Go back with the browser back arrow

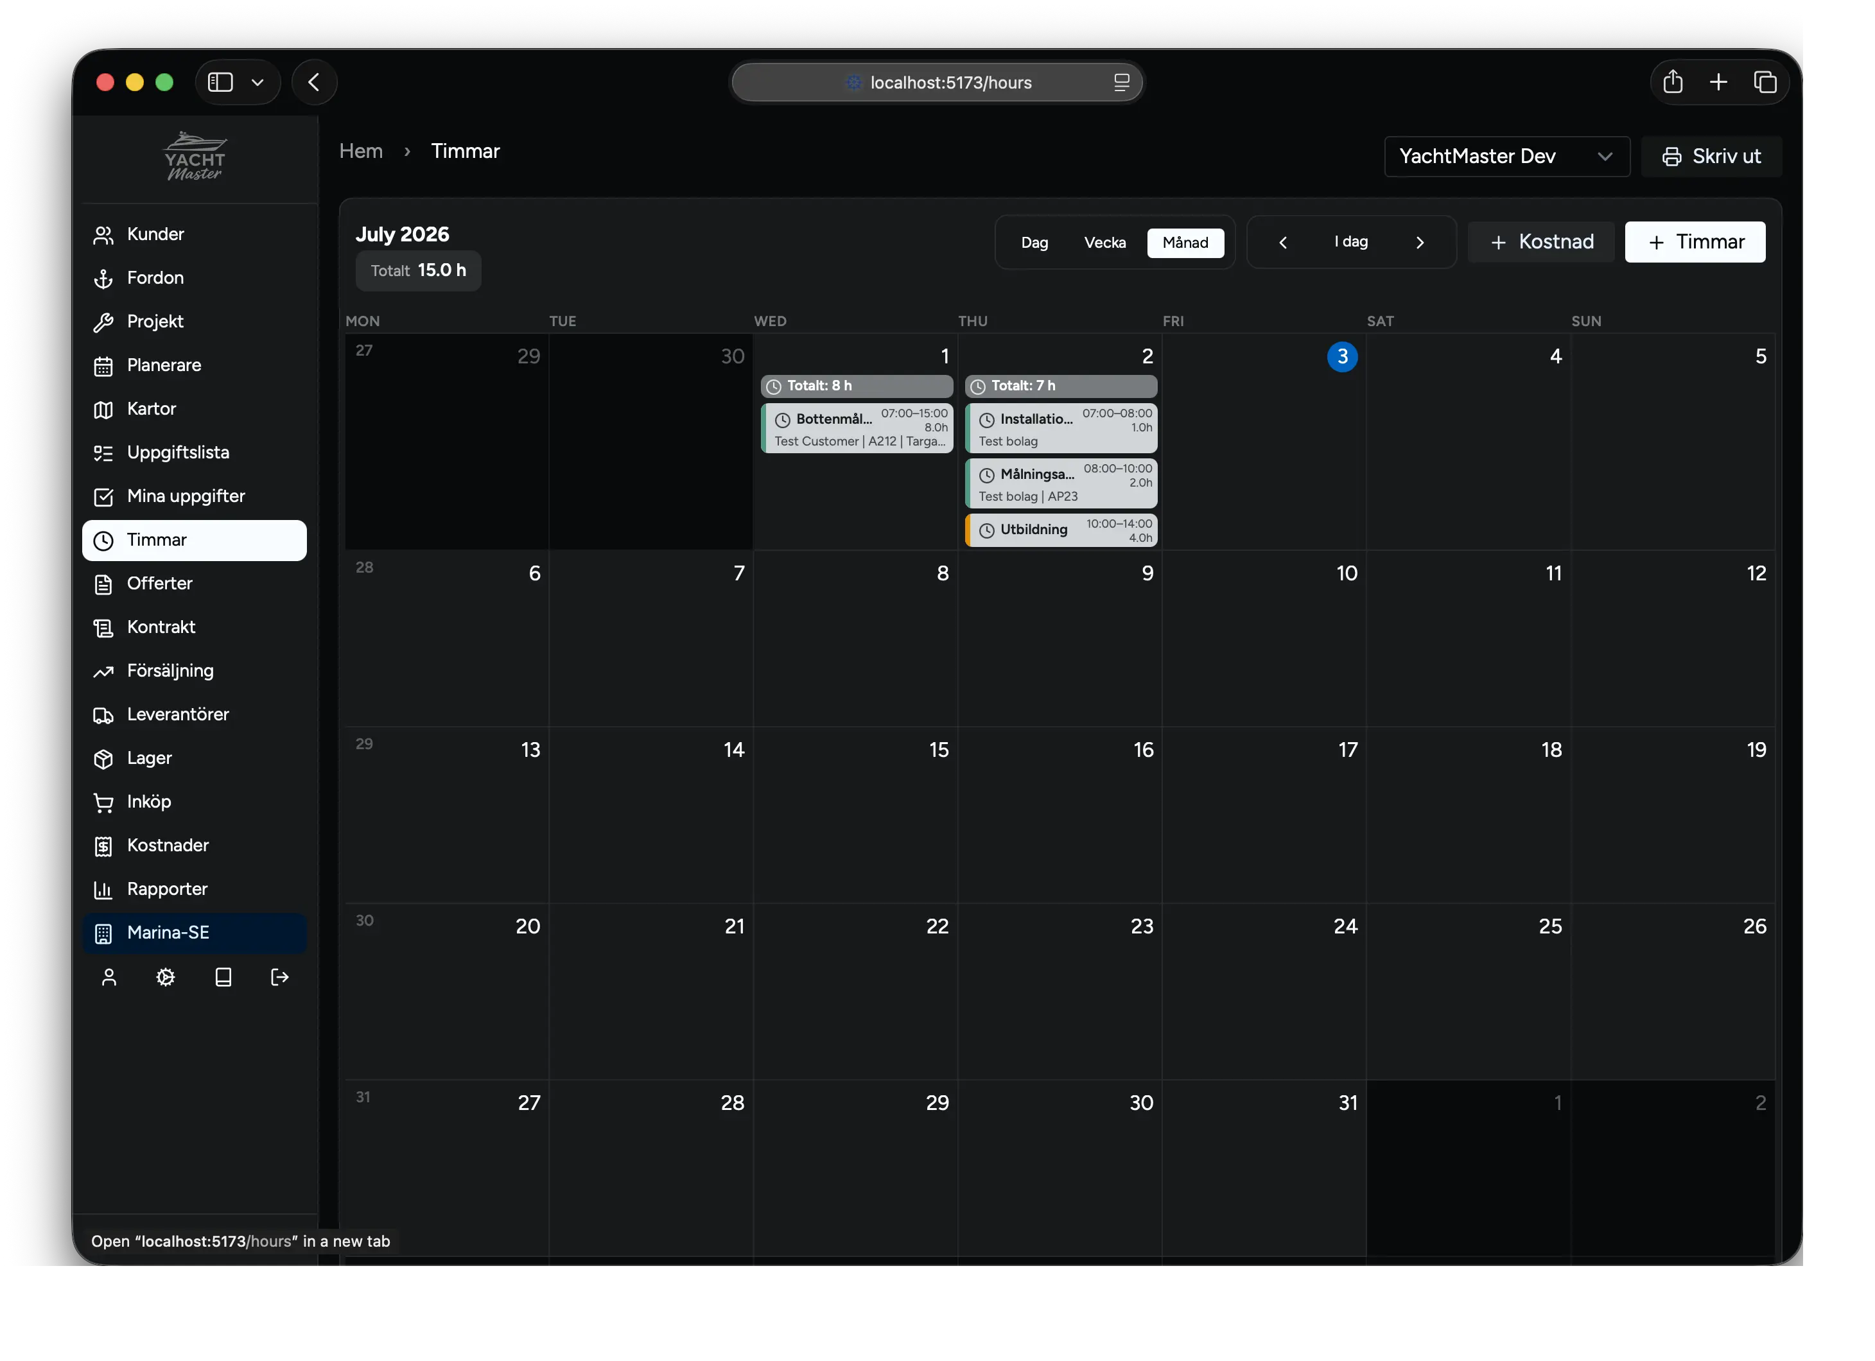(x=315, y=83)
